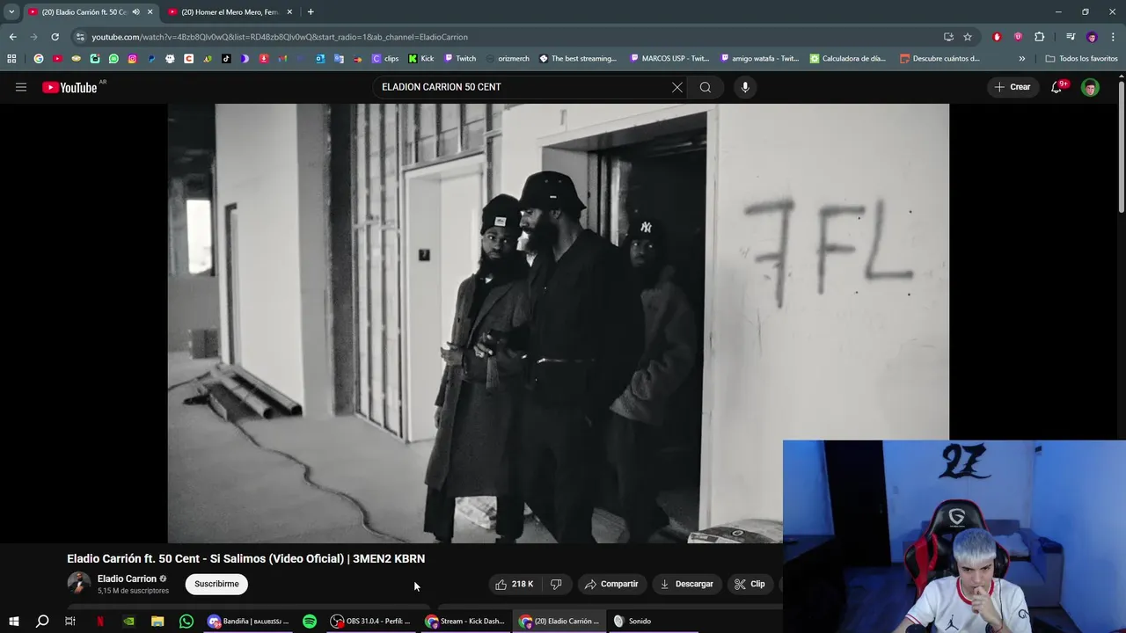Close the Homer el Mero Mero tab

[289, 12]
